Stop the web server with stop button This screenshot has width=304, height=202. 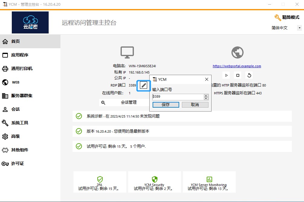238,75
